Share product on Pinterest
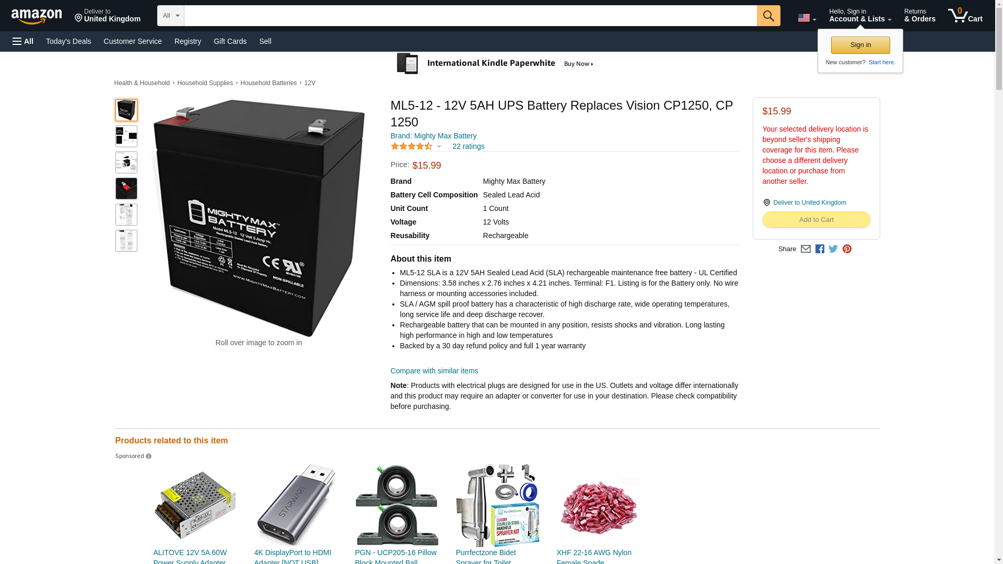The width and height of the screenshot is (1003, 564). tap(847, 249)
